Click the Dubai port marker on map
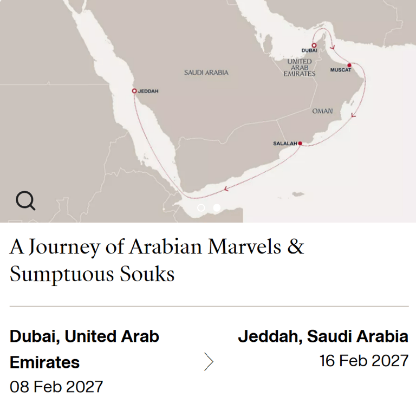The width and height of the screenshot is (416, 416). [x=314, y=45]
